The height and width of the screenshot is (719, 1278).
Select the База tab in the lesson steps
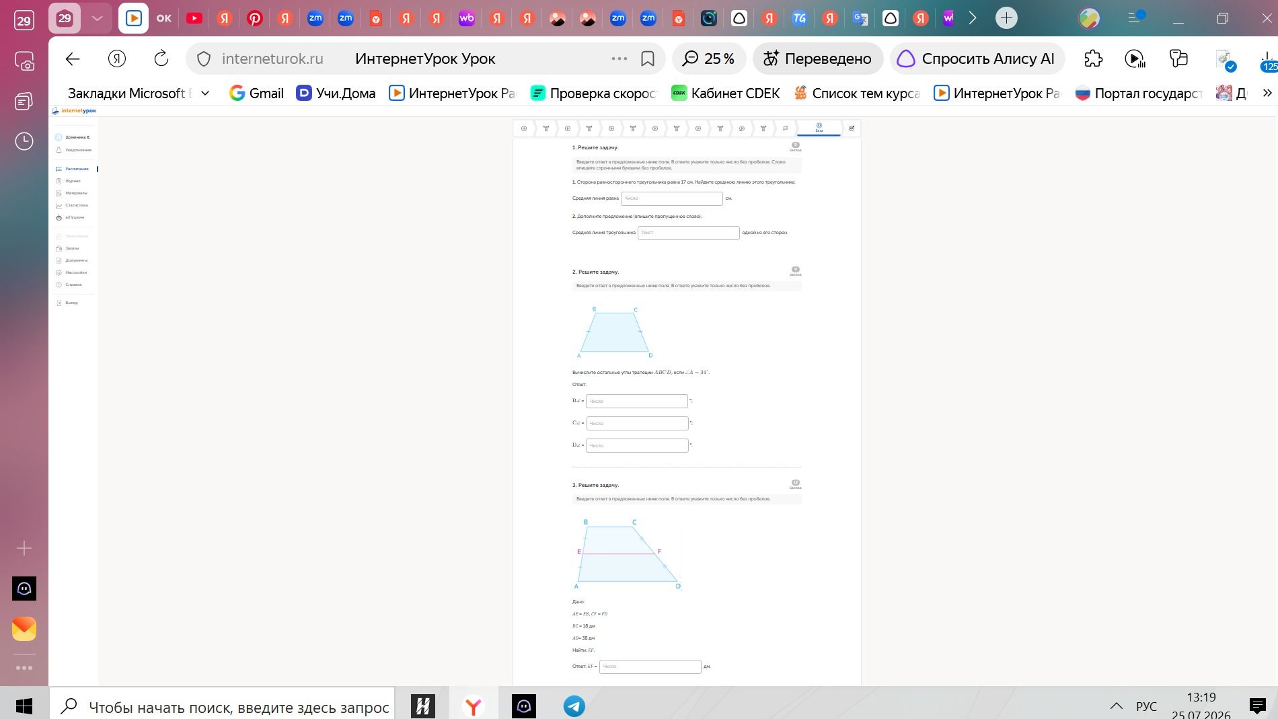(819, 128)
